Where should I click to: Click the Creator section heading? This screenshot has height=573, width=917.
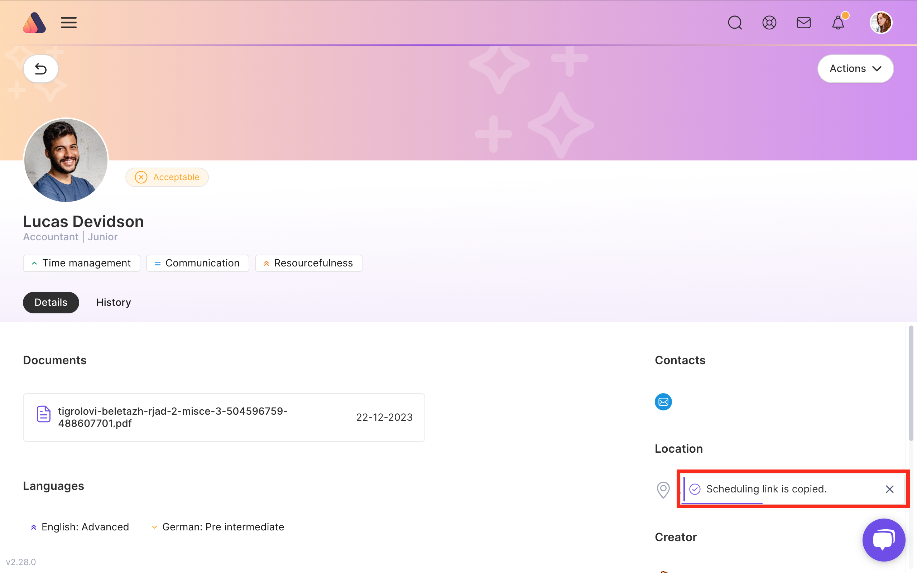[676, 538]
